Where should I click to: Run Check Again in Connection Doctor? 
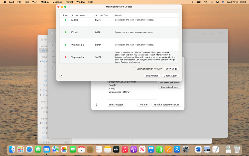170,75
